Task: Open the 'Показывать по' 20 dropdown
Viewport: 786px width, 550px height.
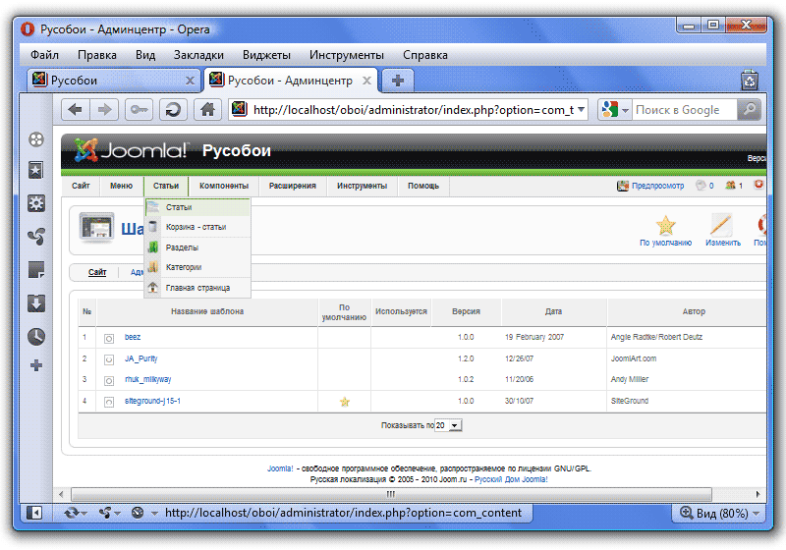Action: tap(448, 426)
